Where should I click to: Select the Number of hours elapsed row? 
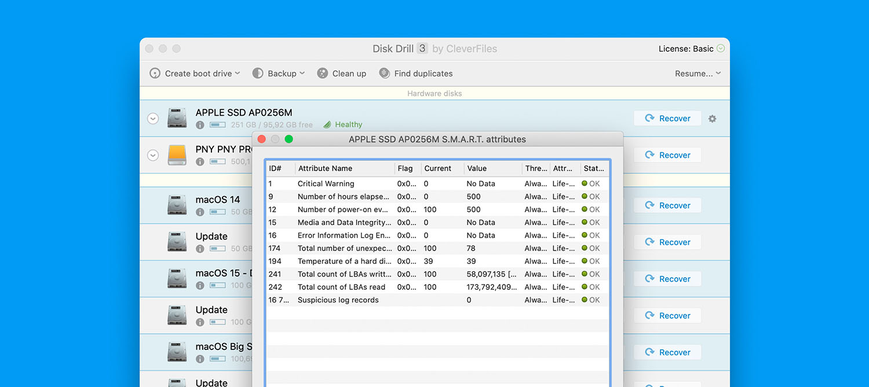point(437,197)
